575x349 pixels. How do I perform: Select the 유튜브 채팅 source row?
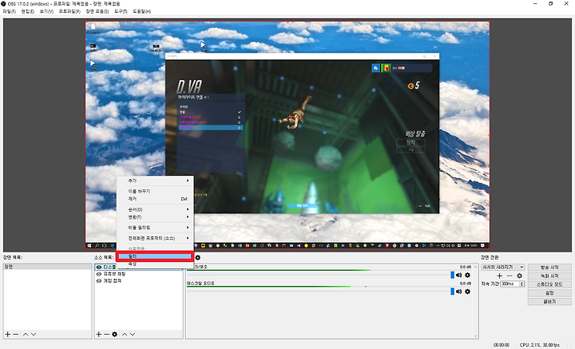[x=139, y=274]
